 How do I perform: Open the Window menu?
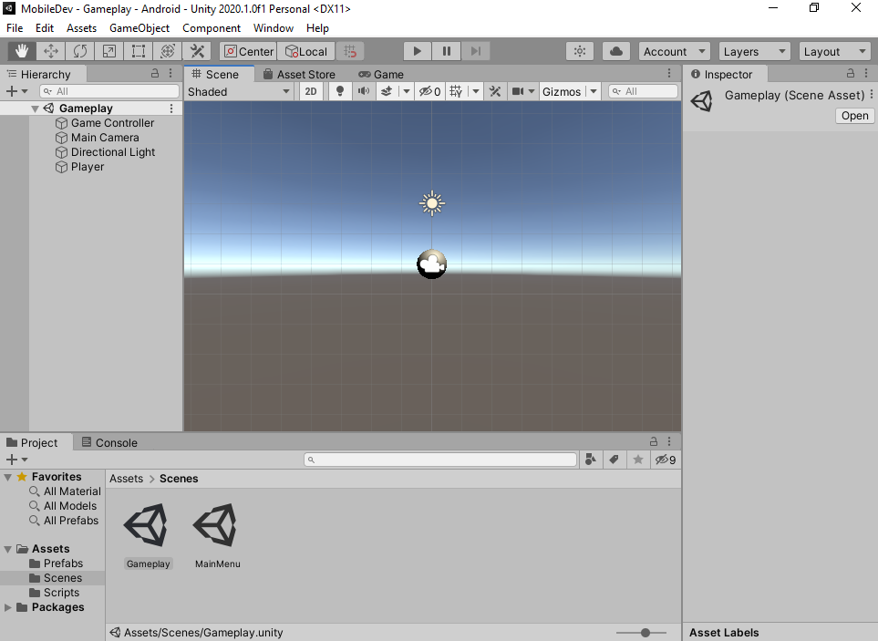[x=274, y=28]
